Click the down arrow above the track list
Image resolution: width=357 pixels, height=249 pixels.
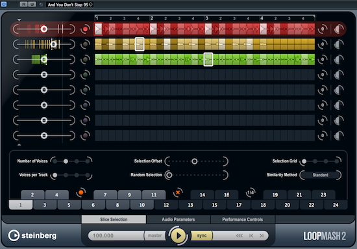pyautogui.click(x=19, y=20)
